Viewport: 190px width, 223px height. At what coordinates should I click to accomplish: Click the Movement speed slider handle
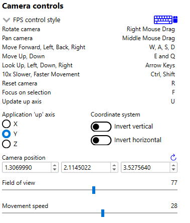tap(103, 213)
